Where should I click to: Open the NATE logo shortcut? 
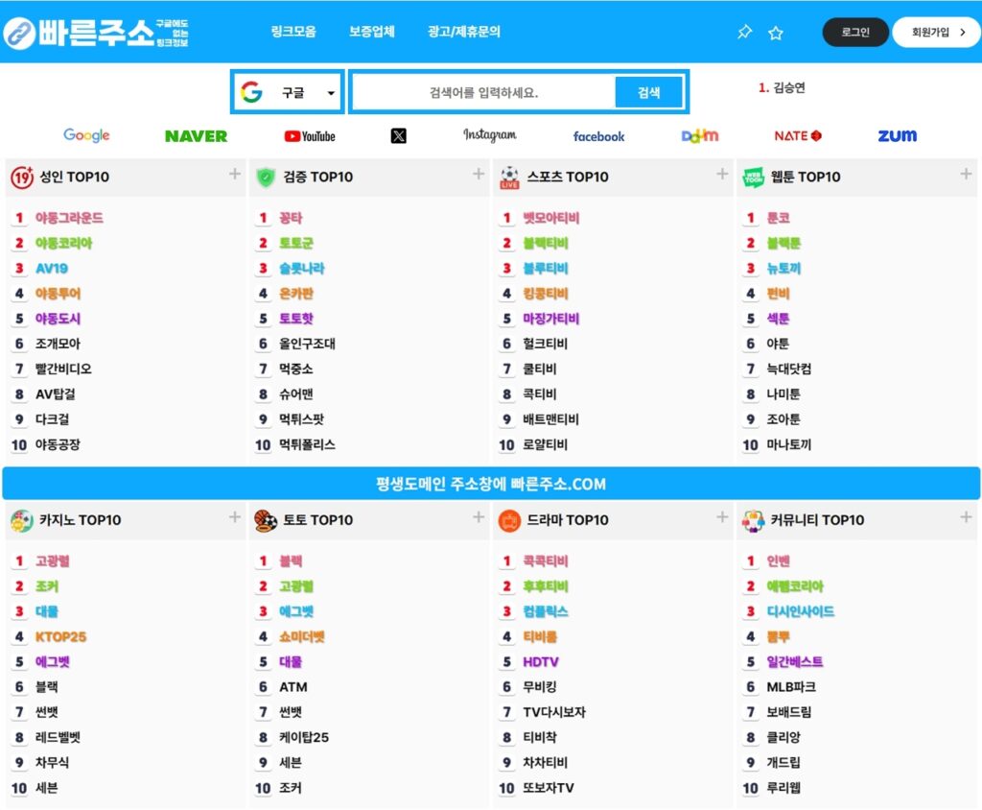tap(798, 135)
